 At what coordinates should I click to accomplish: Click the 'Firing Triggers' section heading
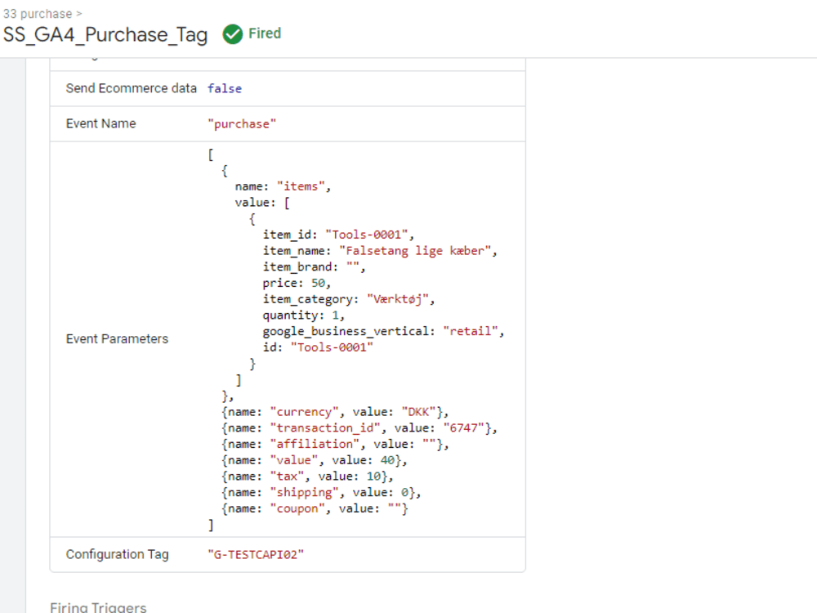tap(99, 607)
